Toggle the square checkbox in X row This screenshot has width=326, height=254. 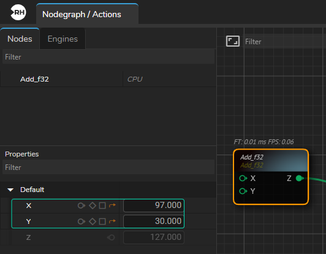102,206
